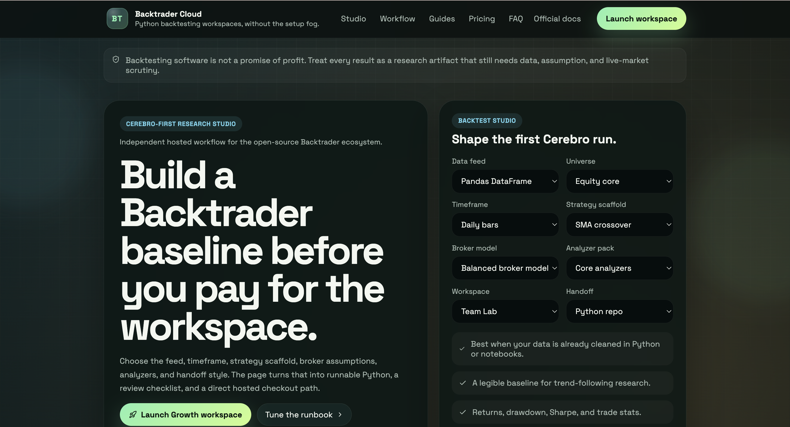Click the Launch Growth workspace button
This screenshot has width=790, height=427.
click(185, 414)
